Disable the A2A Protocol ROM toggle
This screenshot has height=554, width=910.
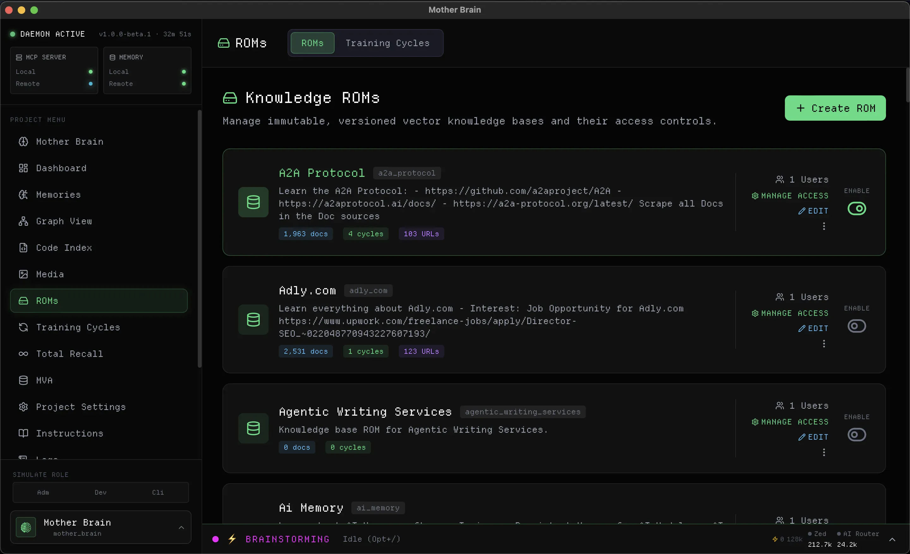pos(857,208)
